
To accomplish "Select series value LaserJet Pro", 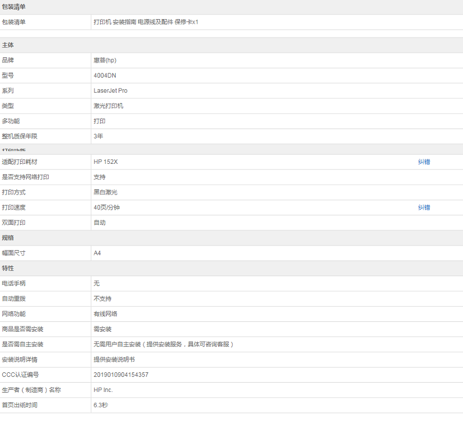I will 111,91.
